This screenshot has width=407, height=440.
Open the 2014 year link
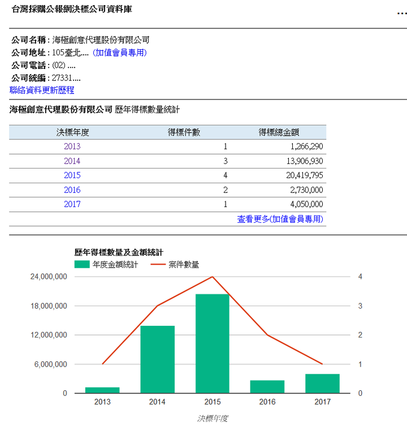[72, 161]
